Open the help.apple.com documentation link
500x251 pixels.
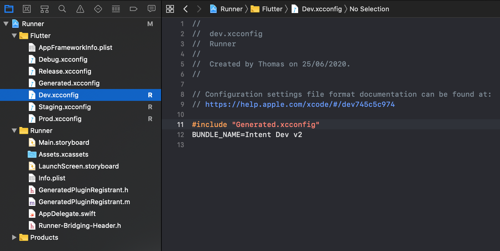[x=300, y=104]
